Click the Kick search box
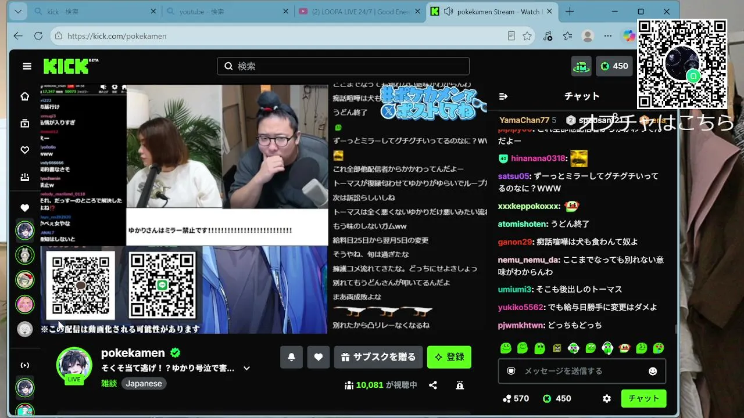Image resolution: width=744 pixels, height=418 pixels. (x=343, y=66)
